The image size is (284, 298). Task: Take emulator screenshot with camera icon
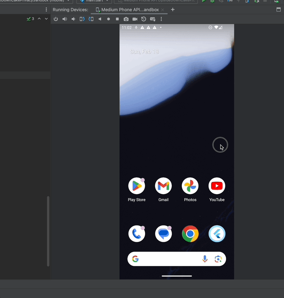coord(126,19)
